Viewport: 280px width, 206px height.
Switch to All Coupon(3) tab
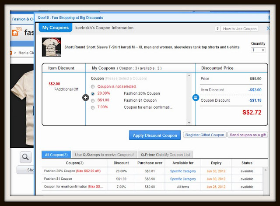pos(56,155)
